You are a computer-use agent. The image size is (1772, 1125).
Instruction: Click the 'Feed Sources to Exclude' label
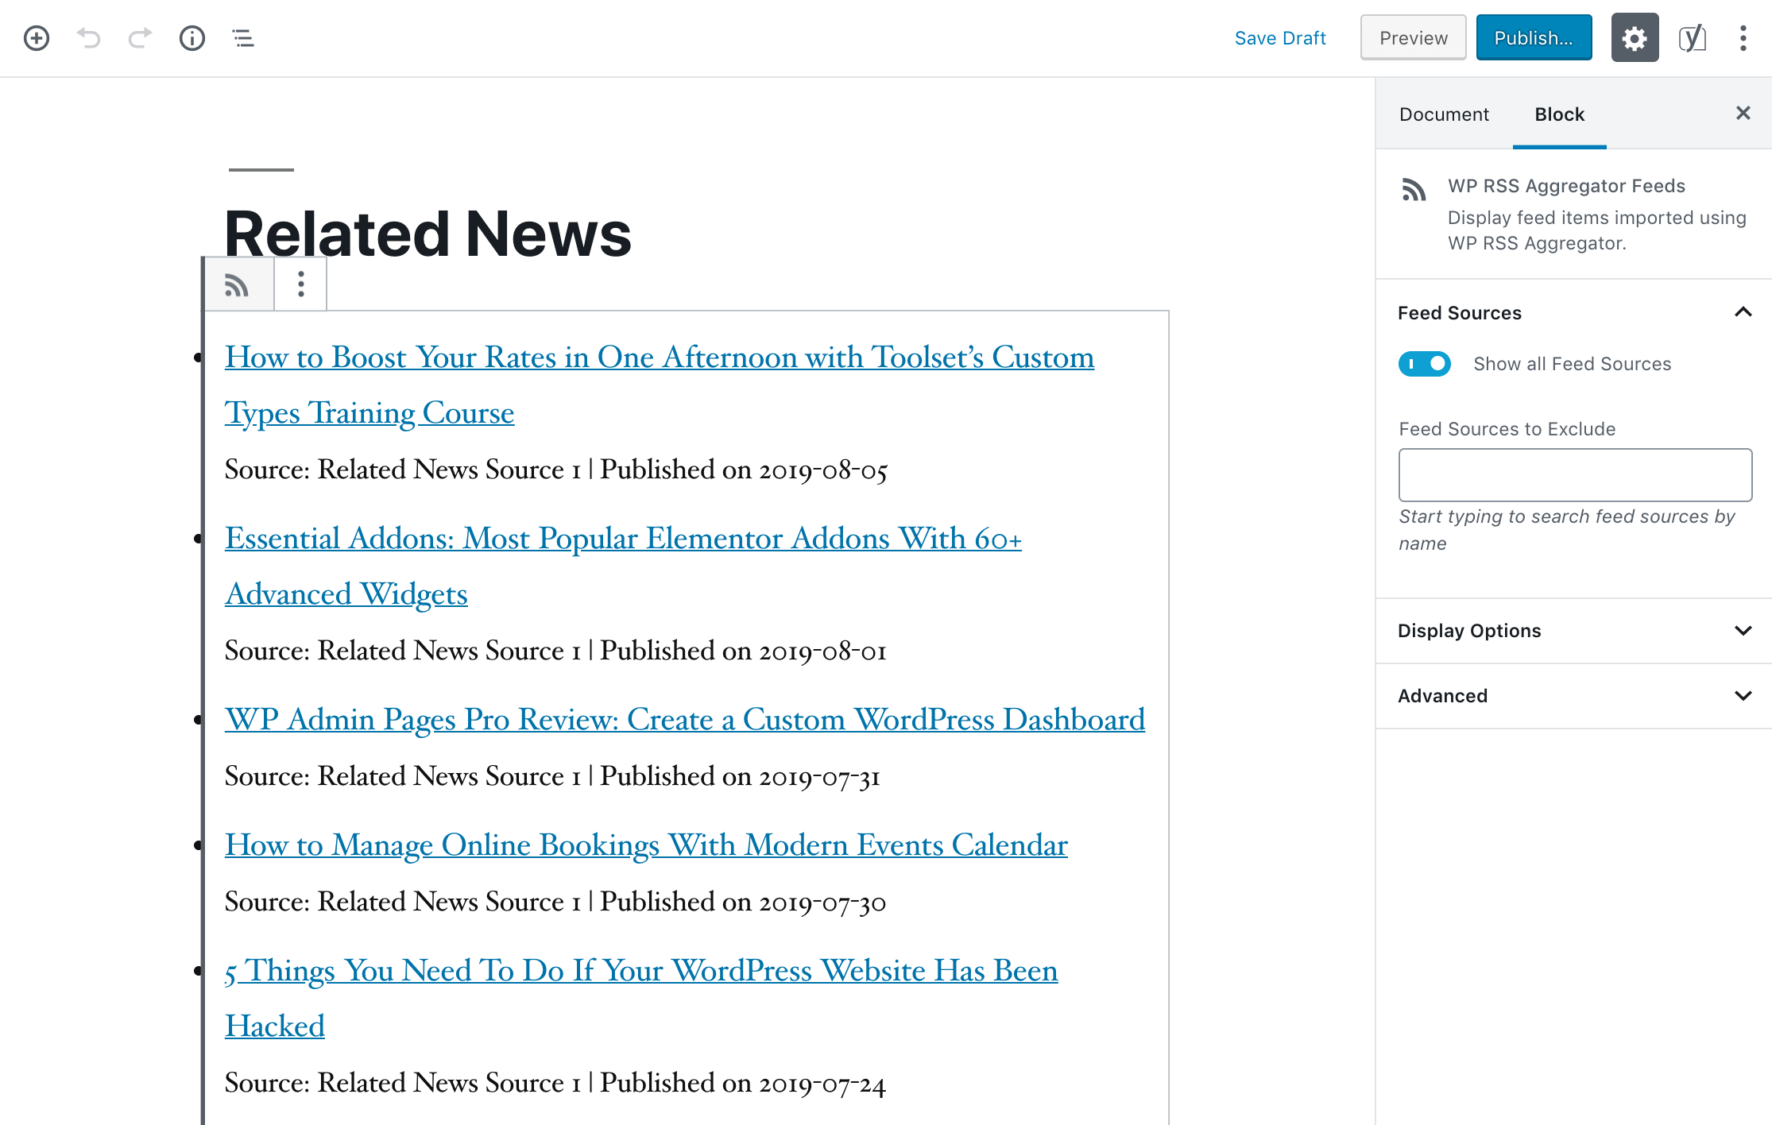click(x=1507, y=429)
